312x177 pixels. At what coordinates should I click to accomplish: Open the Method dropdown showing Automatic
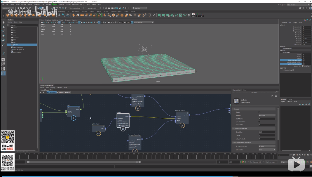pos(267,115)
